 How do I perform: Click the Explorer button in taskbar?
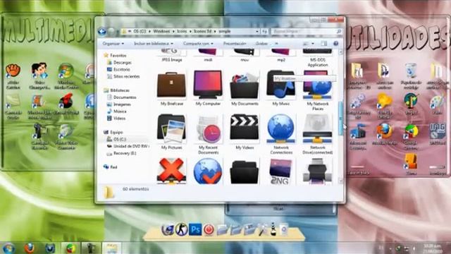coord(112,248)
